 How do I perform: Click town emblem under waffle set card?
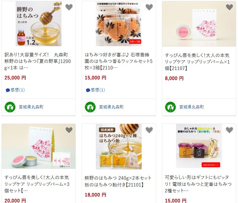[90, 107]
